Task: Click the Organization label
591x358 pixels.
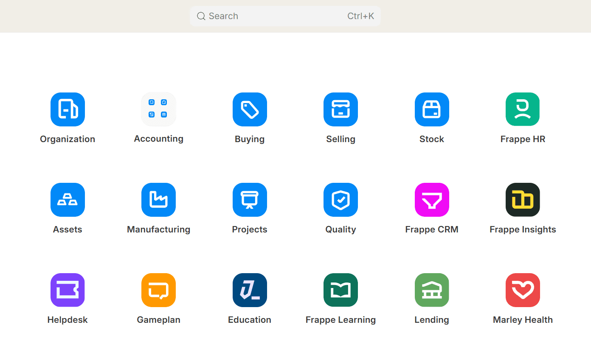Action: pyautogui.click(x=68, y=139)
